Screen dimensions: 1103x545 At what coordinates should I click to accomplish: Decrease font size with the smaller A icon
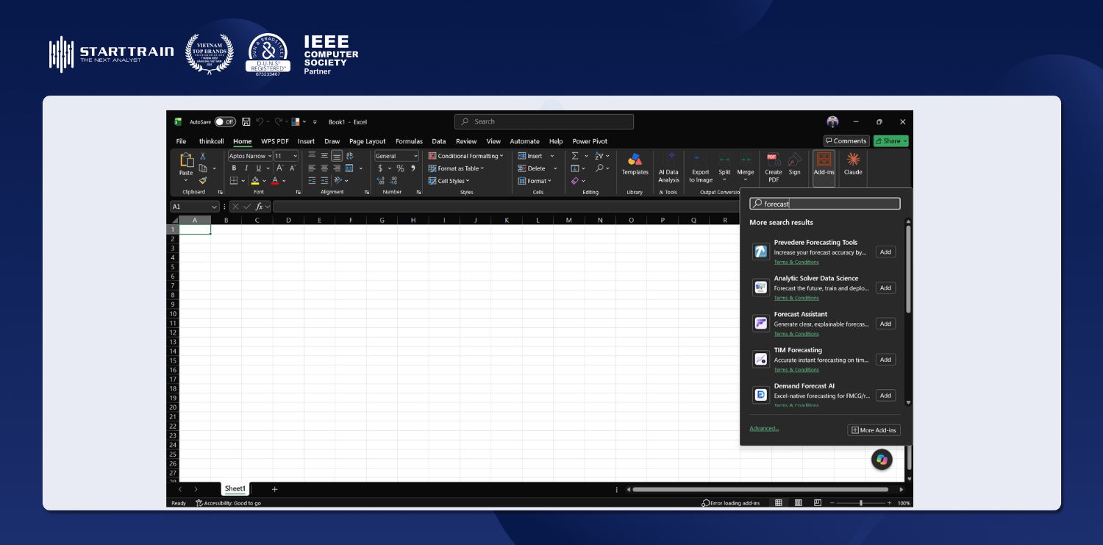(x=292, y=168)
